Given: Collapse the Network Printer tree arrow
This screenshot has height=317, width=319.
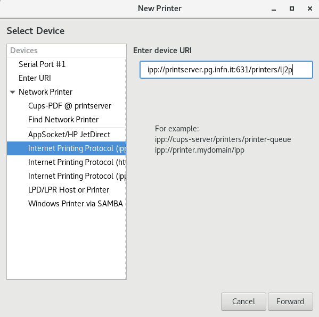Looking at the screenshot, I should (13, 92).
